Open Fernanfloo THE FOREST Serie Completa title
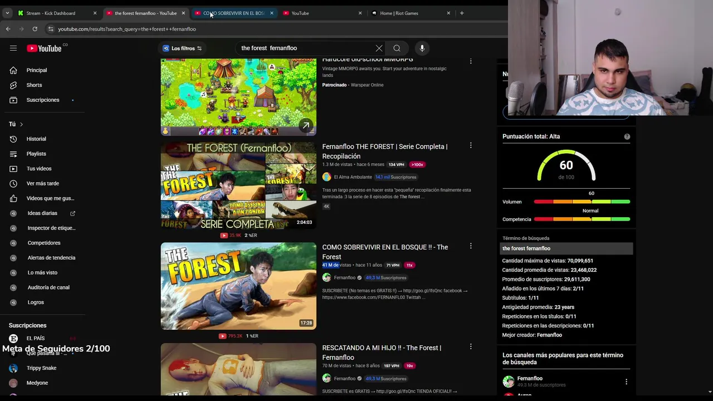This screenshot has width=713, height=401. pyautogui.click(x=385, y=151)
